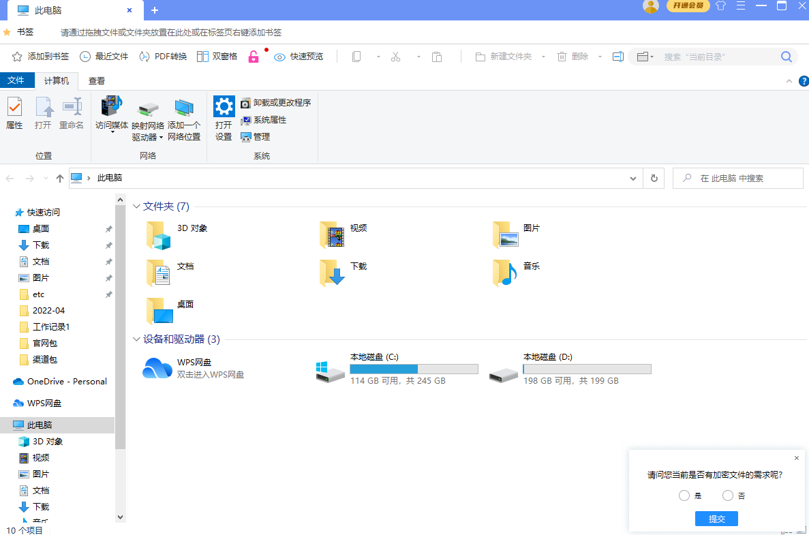This screenshot has width=809, height=535.
Task: Click the PDF转换 toolbar icon
Action: pos(144,57)
